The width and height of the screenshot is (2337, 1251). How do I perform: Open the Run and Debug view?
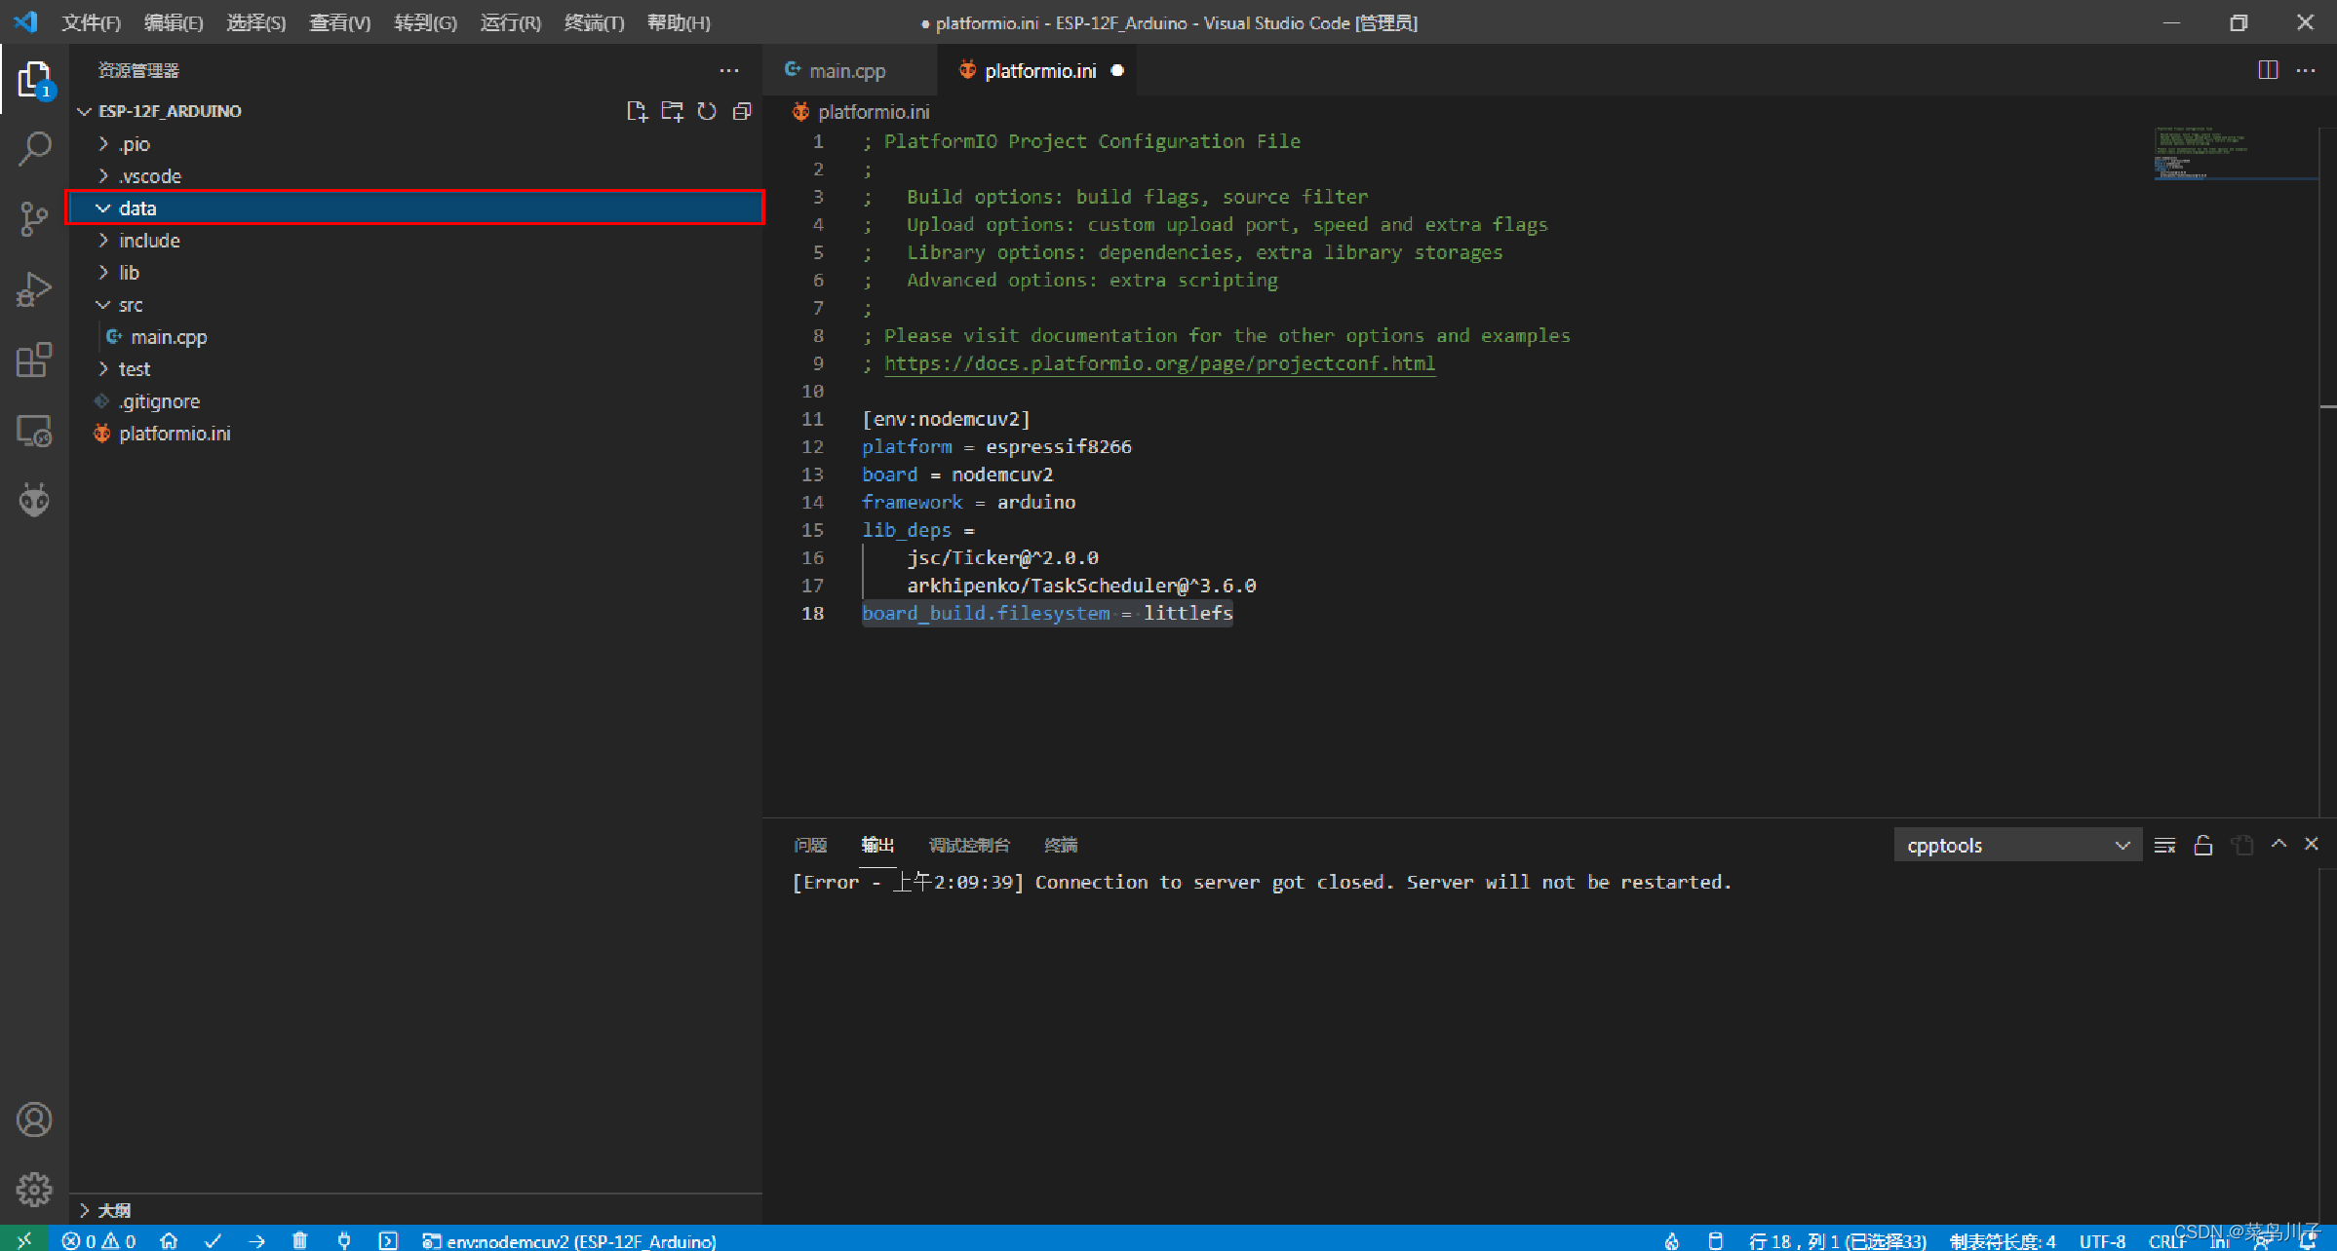[x=34, y=289]
